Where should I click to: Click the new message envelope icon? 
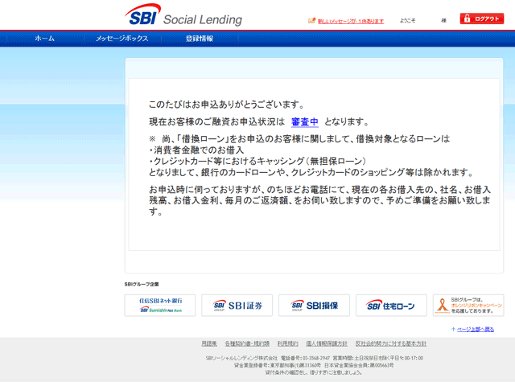pos(311,21)
